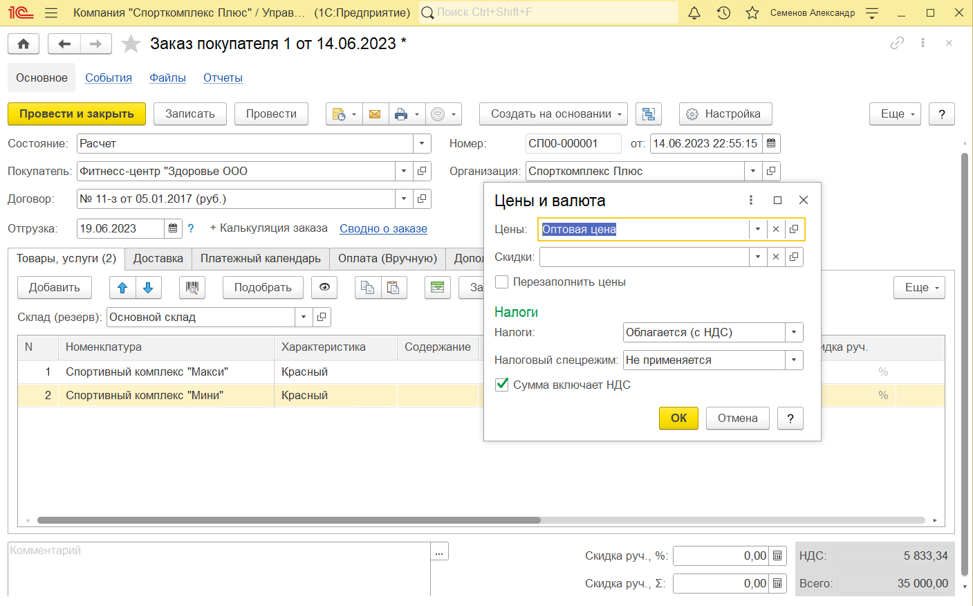Click Добавить button in goods table
The height and width of the screenshot is (606, 973).
tap(55, 288)
